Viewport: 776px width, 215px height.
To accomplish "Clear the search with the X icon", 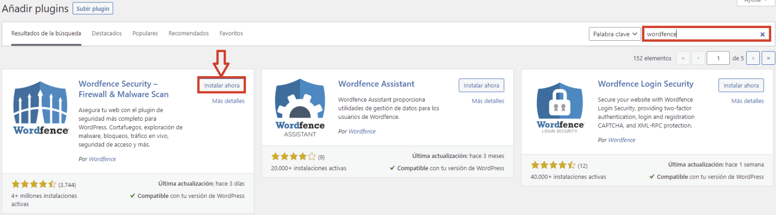I will click(x=762, y=34).
